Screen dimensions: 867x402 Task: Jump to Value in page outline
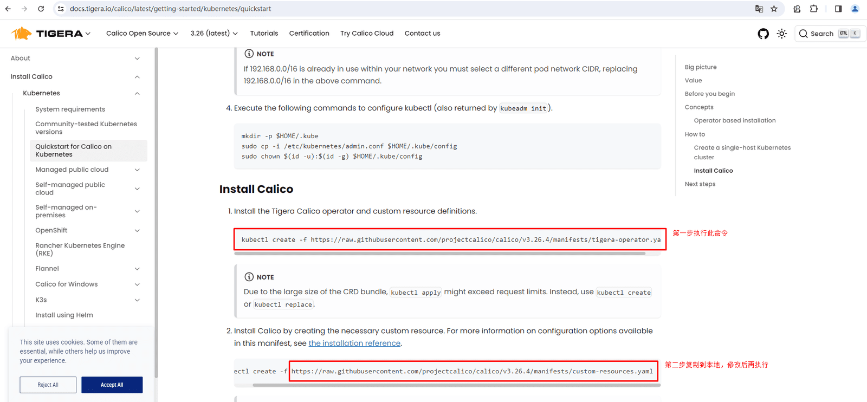(693, 81)
